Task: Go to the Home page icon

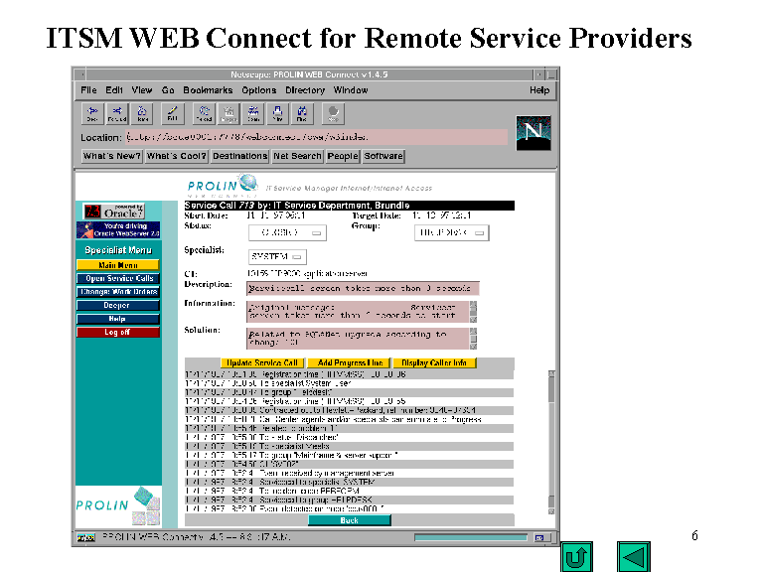Action: point(142,113)
